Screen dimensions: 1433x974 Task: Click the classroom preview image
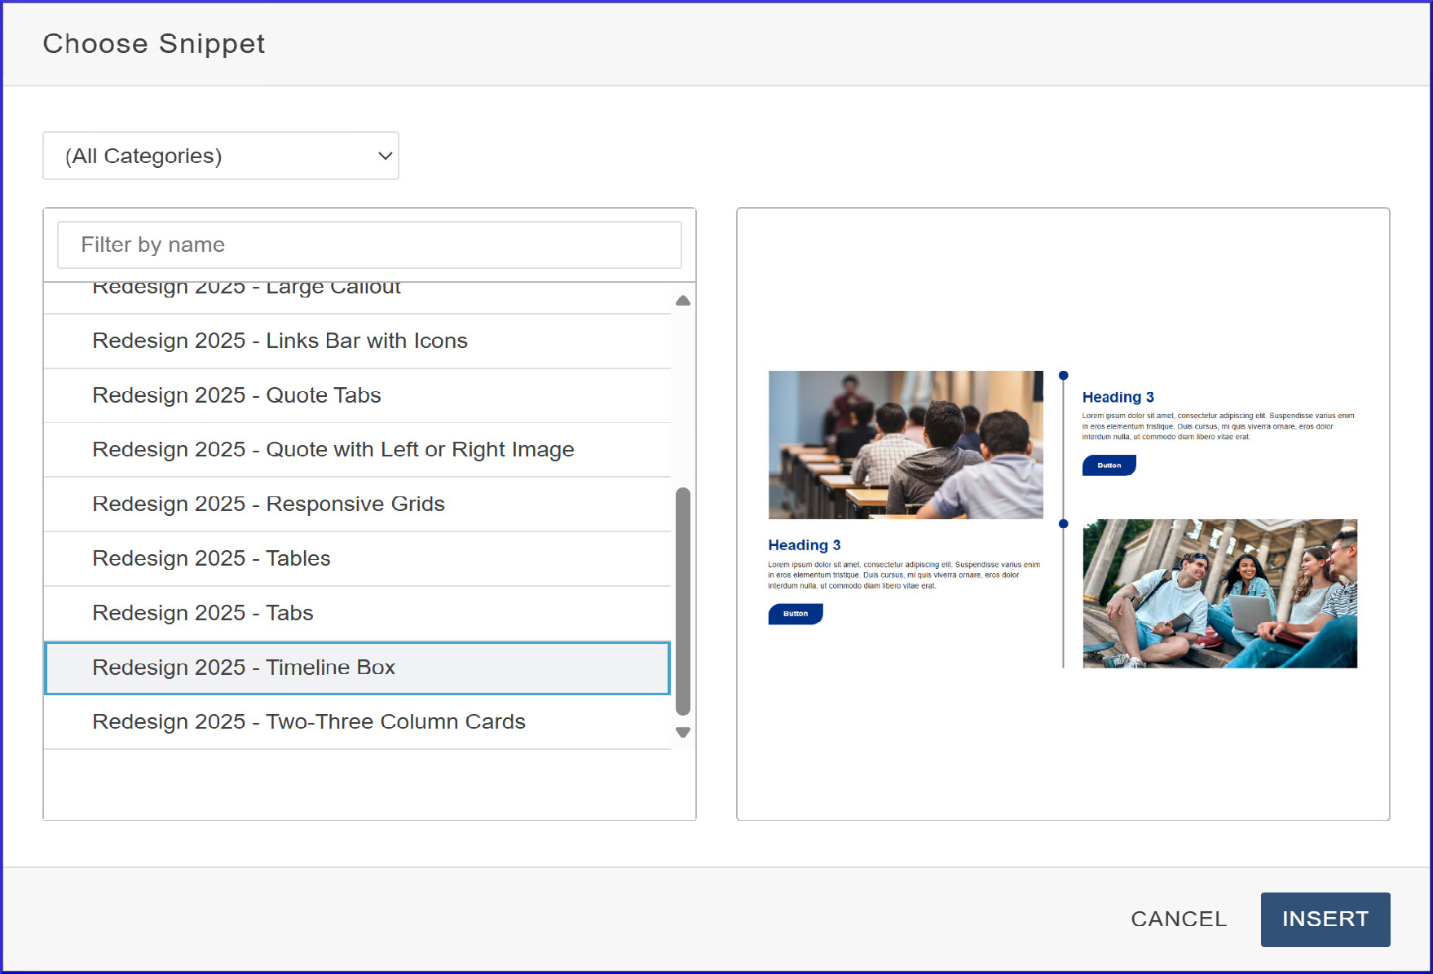(905, 445)
